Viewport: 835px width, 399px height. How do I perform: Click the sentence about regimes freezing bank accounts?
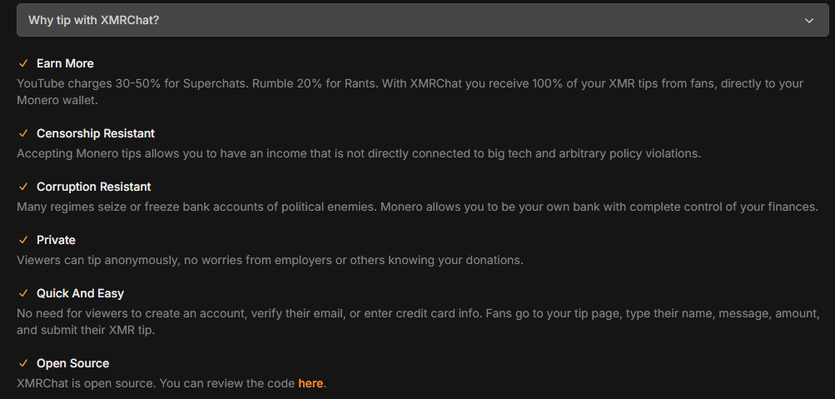pos(417,207)
